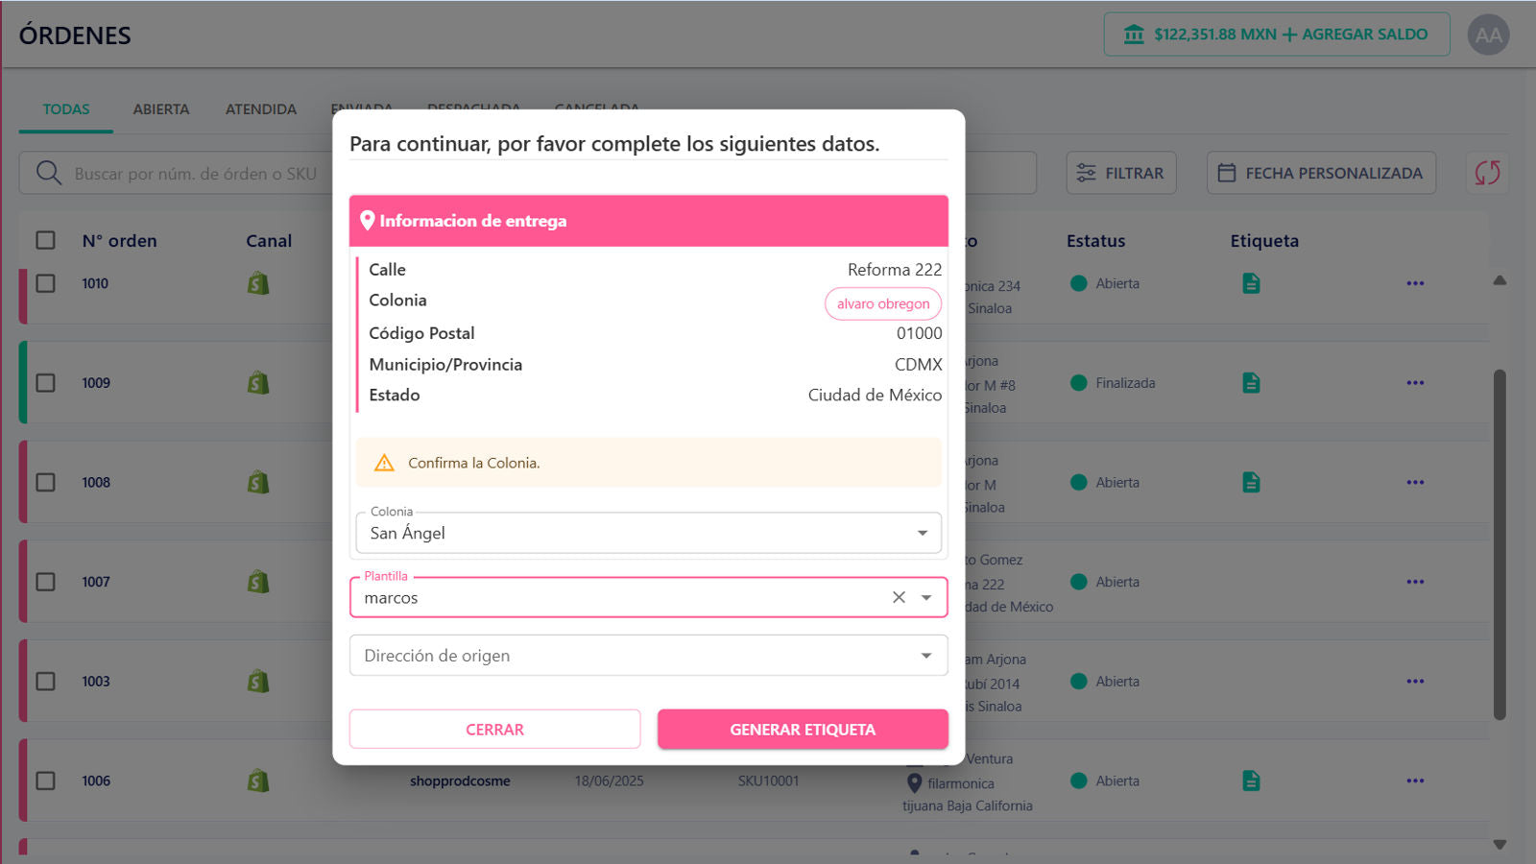Viewport: 1536px width, 864px height.
Task: Open the green etiqueta document icon for order 1009
Action: pyautogui.click(x=1251, y=382)
